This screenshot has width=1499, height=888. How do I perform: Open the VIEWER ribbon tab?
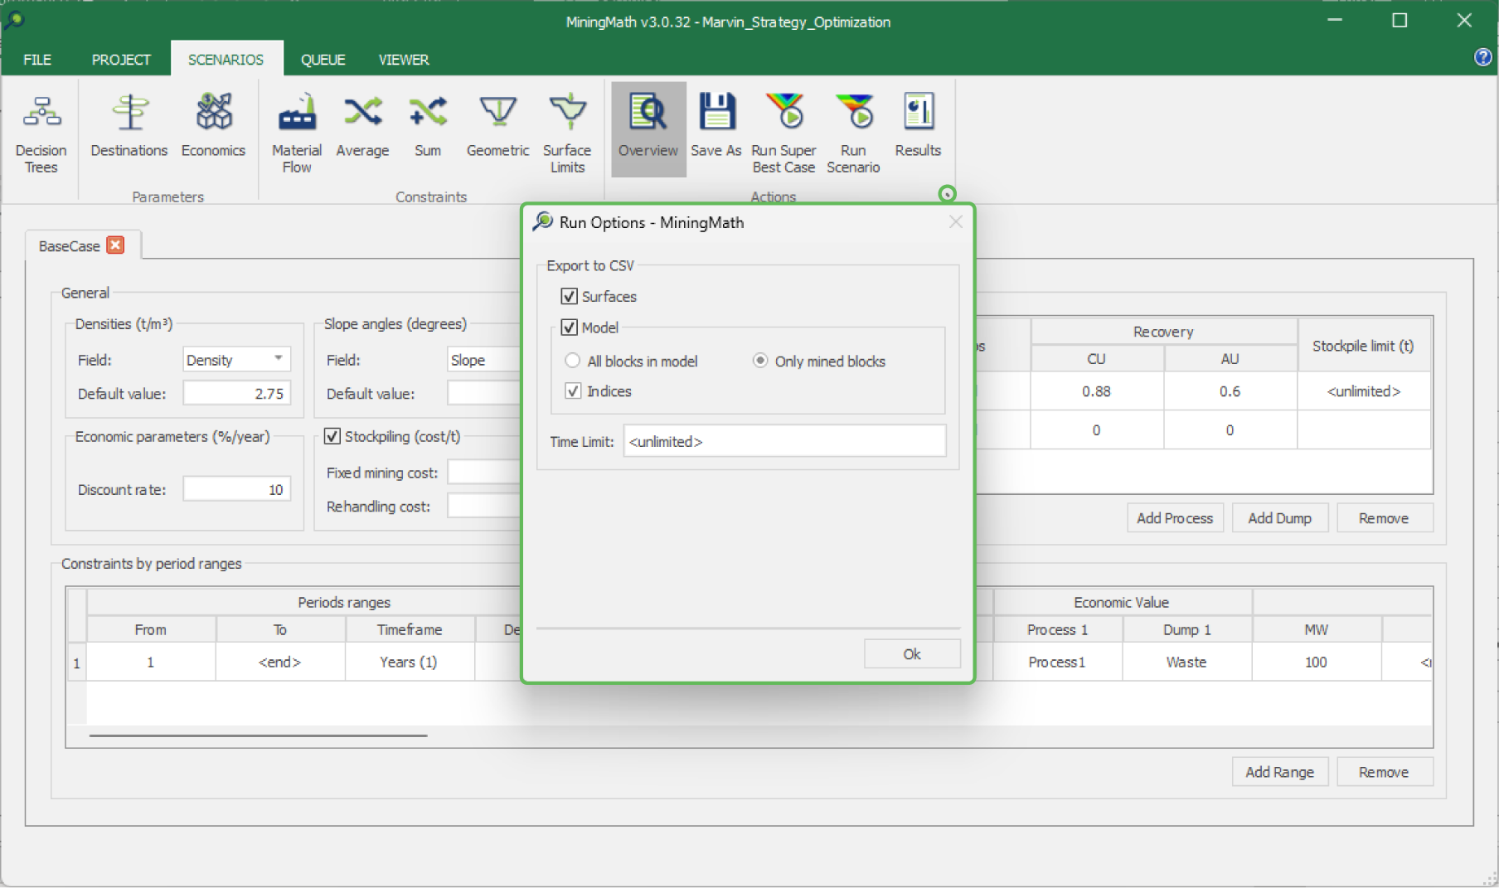pyautogui.click(x=404, y=60)
